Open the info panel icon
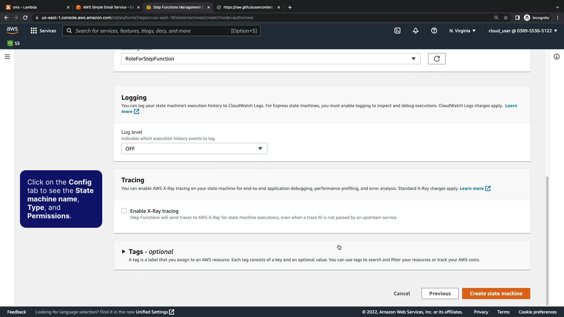 pos(556,57)
